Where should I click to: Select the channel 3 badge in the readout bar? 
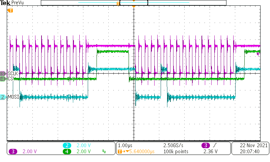(13, 152)
